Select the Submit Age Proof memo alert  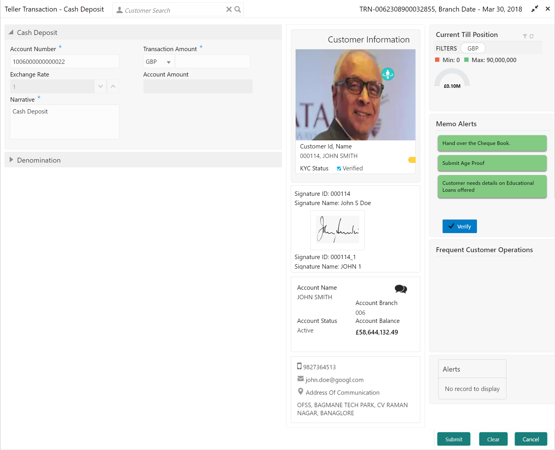[x=492, y=163]
